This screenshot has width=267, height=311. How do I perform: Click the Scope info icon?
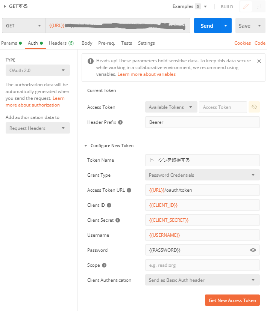pos(104,265)
